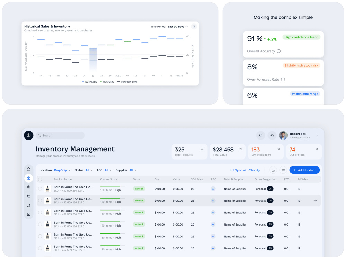Click the In stock badge in first row
The width and height of the screenshot is (346, 259).
click(x=139, y=189)
